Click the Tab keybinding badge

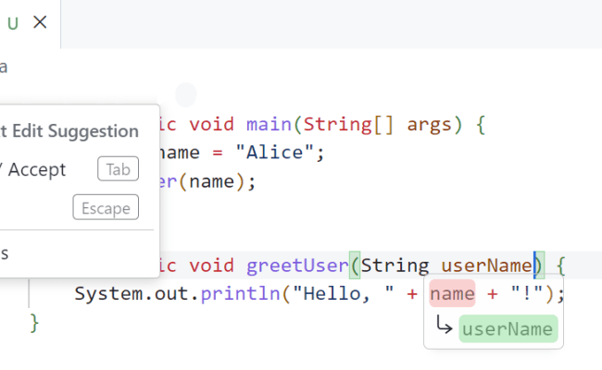tap(118, 168)
